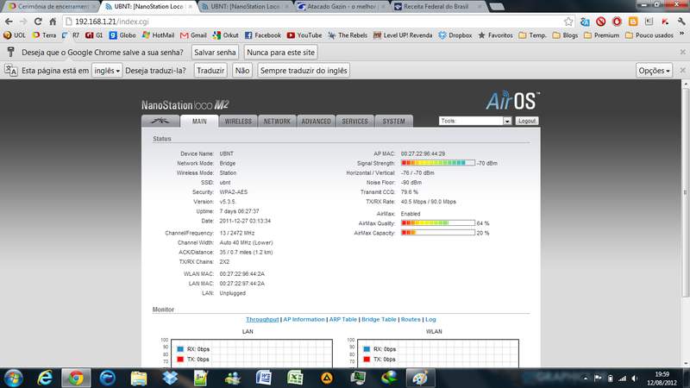Viewport: 690px width, 388px height.
Task: Switch to the WIRELESS tab
Action: (x=238, y=121)
